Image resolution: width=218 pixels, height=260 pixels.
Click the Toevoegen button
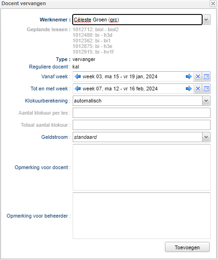187,247
